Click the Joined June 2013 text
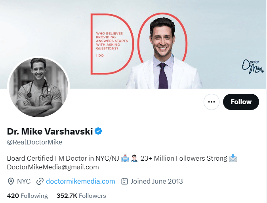Screen dimensions: 267x203 [156, 181]
